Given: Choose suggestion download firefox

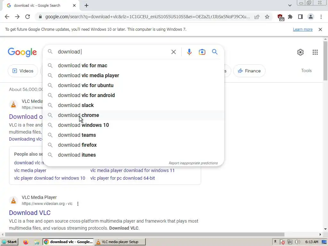Looking at the screenshot, I should click(x=133, y=145).
